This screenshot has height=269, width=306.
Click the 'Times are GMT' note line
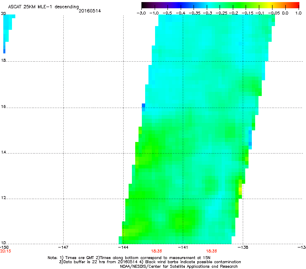click(x=129, y=258)
